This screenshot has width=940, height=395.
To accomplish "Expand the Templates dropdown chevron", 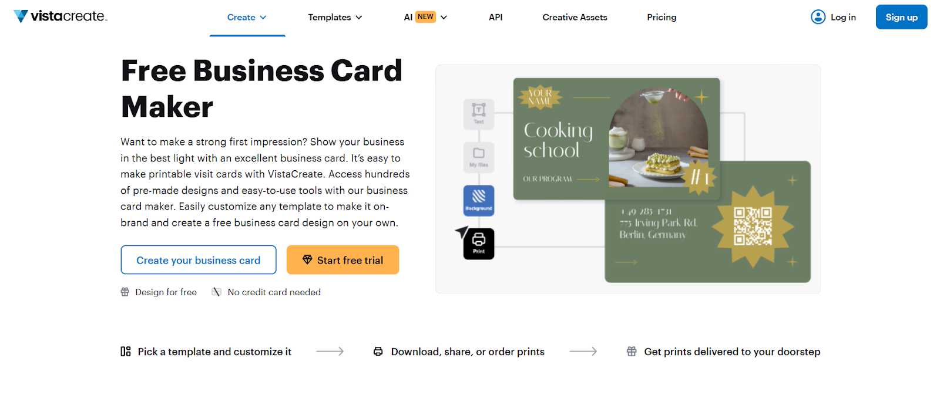I will [359, 18].
